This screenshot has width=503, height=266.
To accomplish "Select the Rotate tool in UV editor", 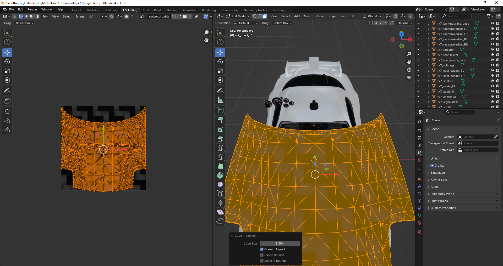I will pos(7,62).
